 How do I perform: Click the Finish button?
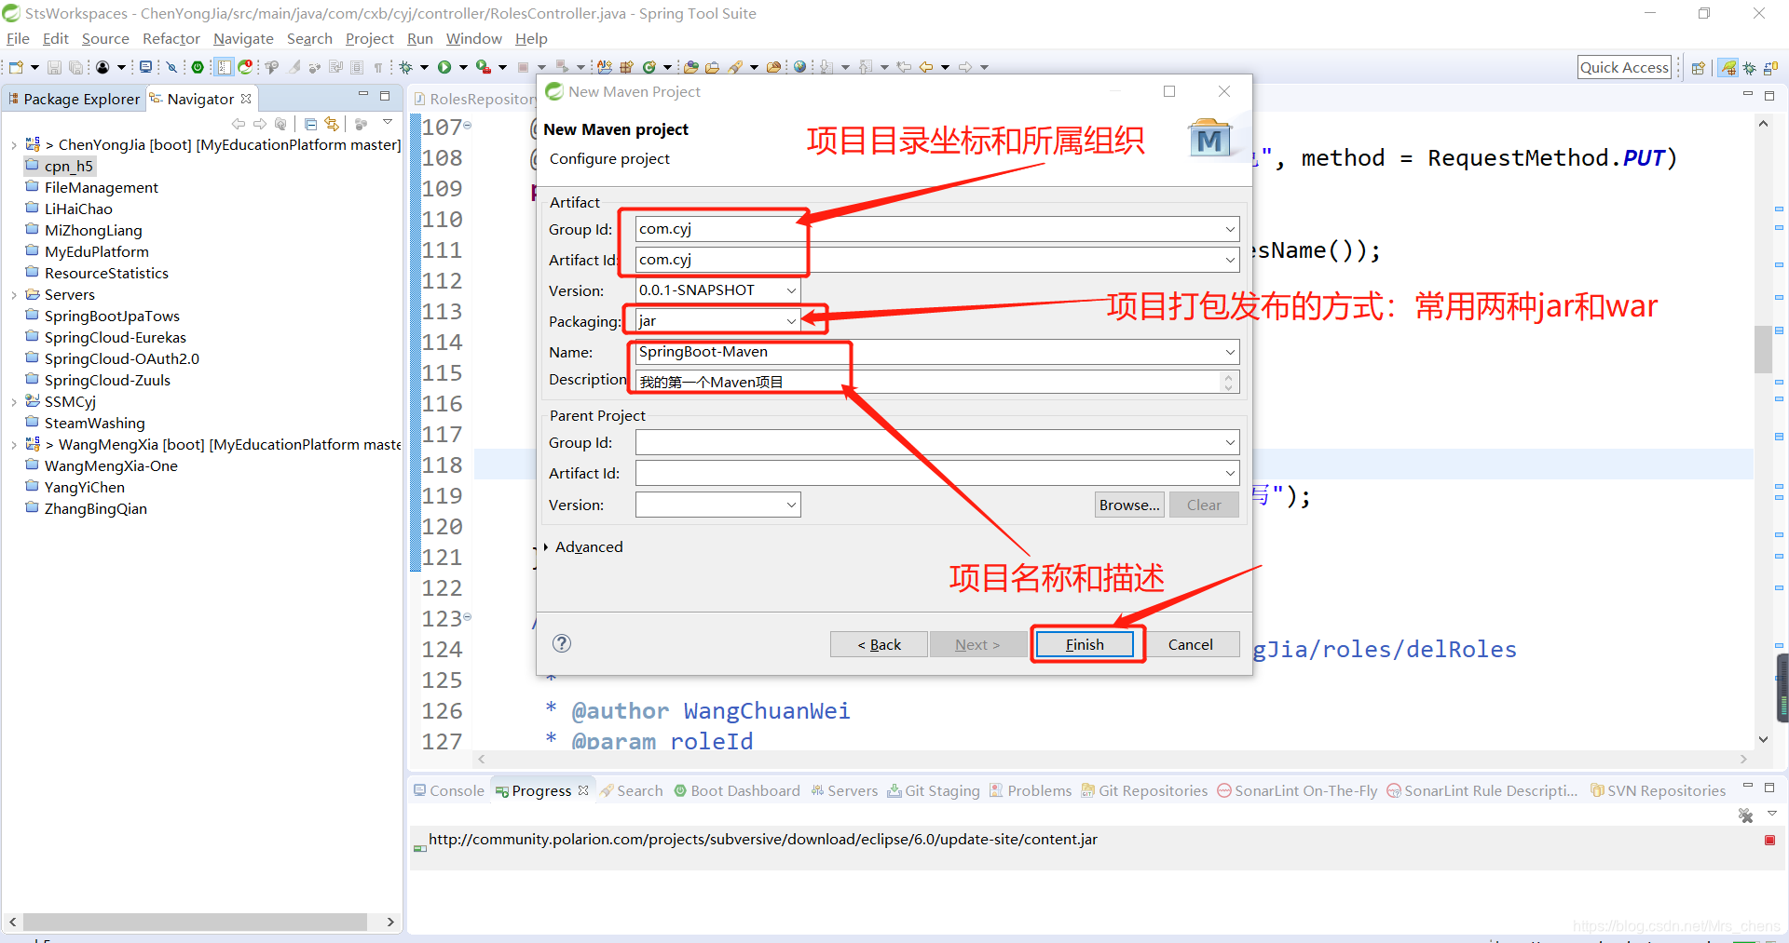pos(1086,644)
